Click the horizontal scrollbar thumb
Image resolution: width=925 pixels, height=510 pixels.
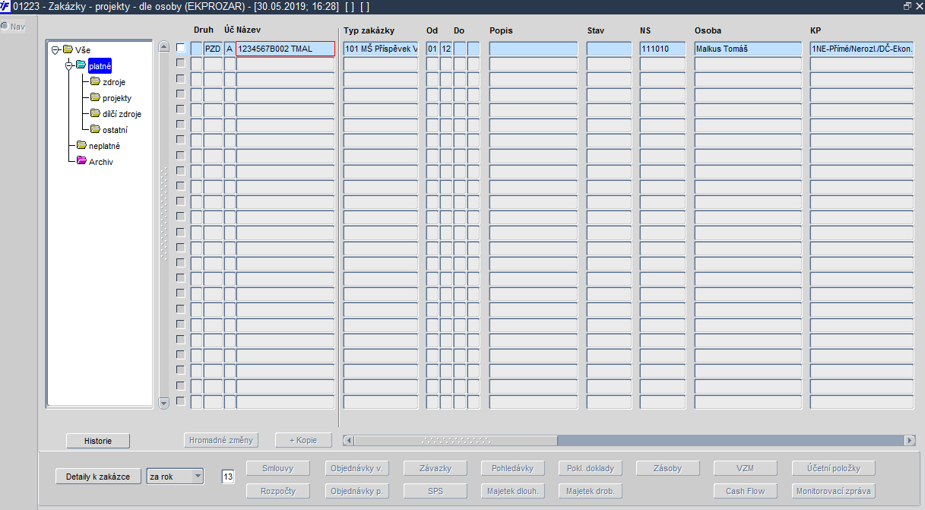click(455, 441)
